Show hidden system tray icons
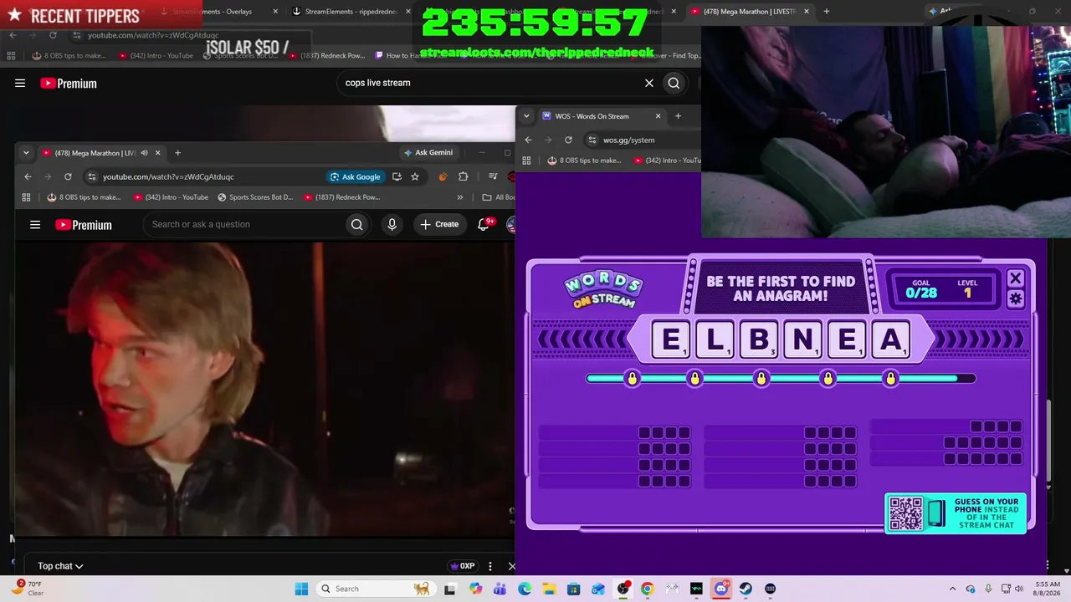The width and height of the screenshot is (1071, 602). click(952, 589)
